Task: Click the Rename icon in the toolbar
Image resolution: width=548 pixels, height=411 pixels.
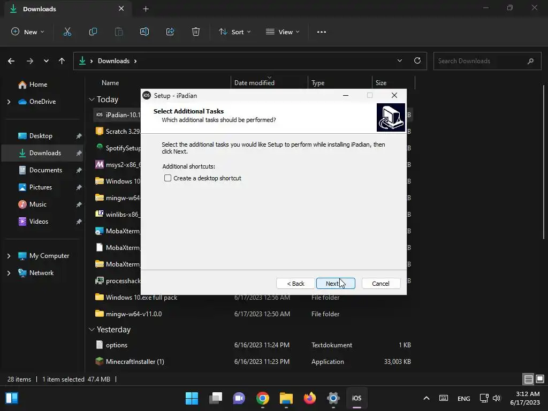Action: tap(144, 32)
